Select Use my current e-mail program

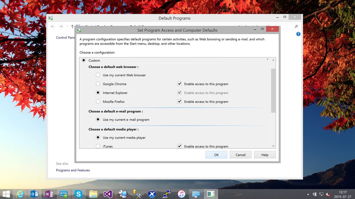pyautogui.click(x=98, y=119)
